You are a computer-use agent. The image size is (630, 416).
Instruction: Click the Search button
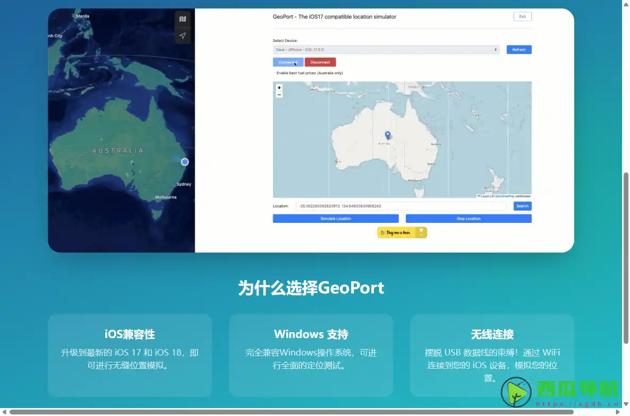coord(522,206)
